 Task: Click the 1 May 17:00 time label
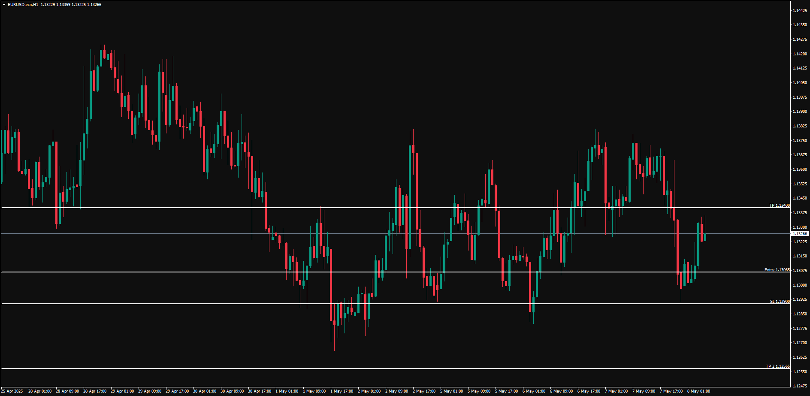(342, 391)
